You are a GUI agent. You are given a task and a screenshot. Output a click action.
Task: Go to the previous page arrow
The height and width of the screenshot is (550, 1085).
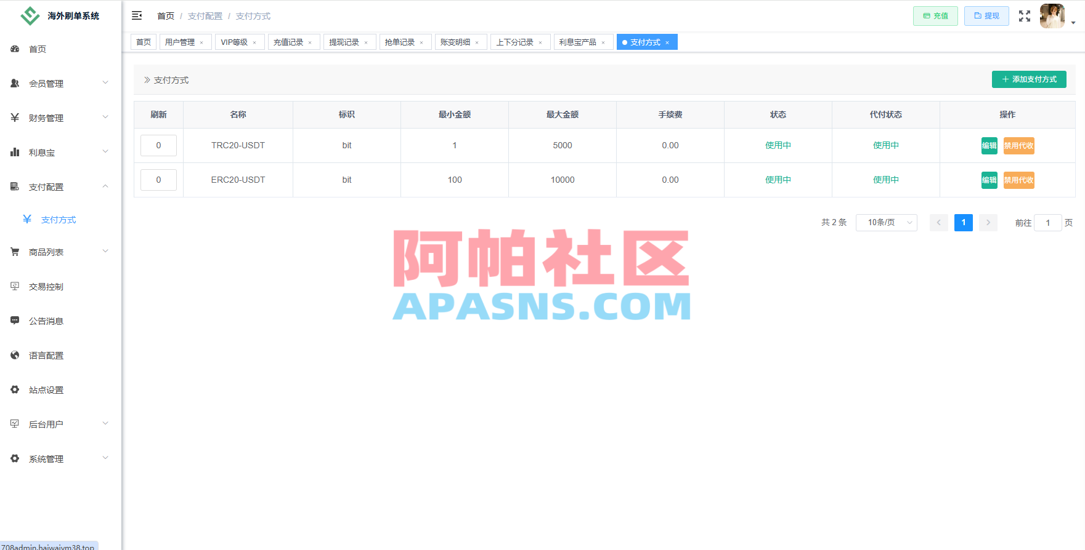point(939,223)
